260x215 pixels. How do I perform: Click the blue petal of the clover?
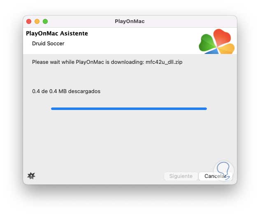point(212,51)
